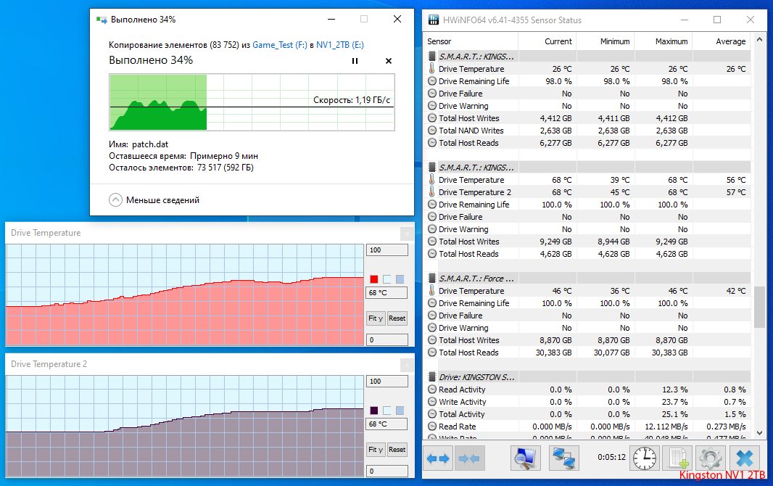Click the white swatch in Drive Temperature 2 graph
This screenshot has width=773, height=486.
tap(387, 410)
